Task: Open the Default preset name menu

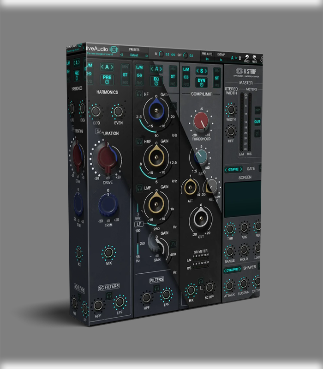Action: click(134, 55)
